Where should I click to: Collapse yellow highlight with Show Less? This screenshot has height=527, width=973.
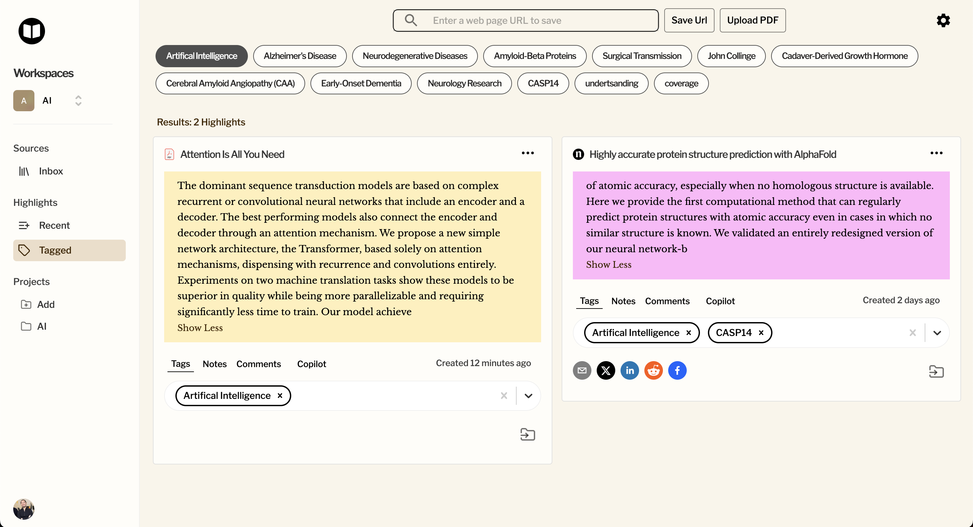point(200,327)
